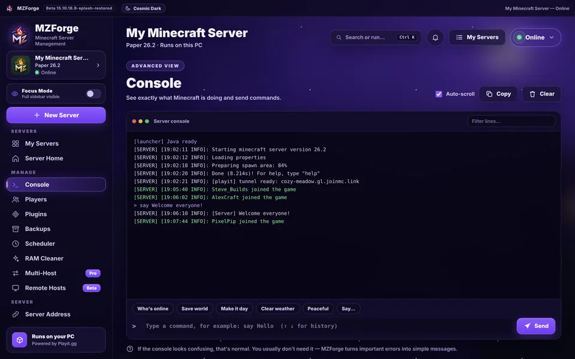This screenshot has height=359, width=575.
Task: Click the playit tunnel ready console line
Action: (x=246, y=181)
